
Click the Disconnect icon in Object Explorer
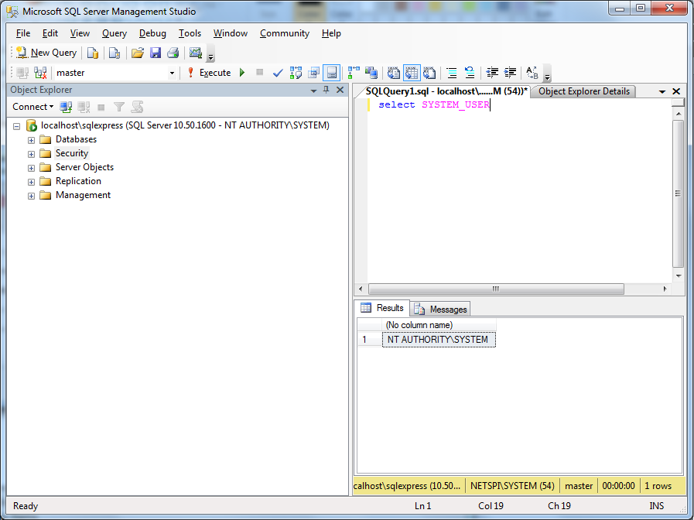click(84, 107)
